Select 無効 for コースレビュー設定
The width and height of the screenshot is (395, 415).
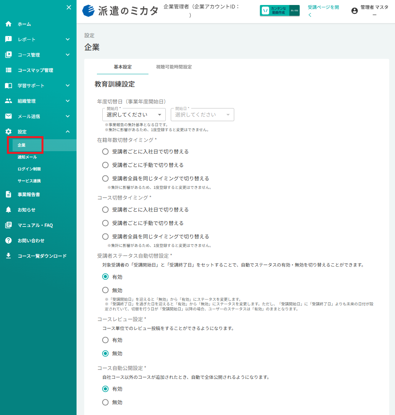tap(105, 353)
